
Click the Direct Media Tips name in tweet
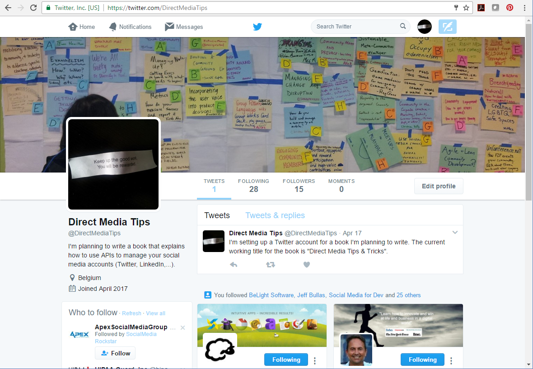point(256,233)
